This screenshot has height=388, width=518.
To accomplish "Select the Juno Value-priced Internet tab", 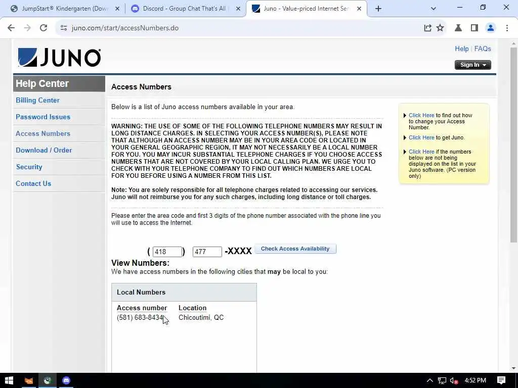I will coord(307,9).
